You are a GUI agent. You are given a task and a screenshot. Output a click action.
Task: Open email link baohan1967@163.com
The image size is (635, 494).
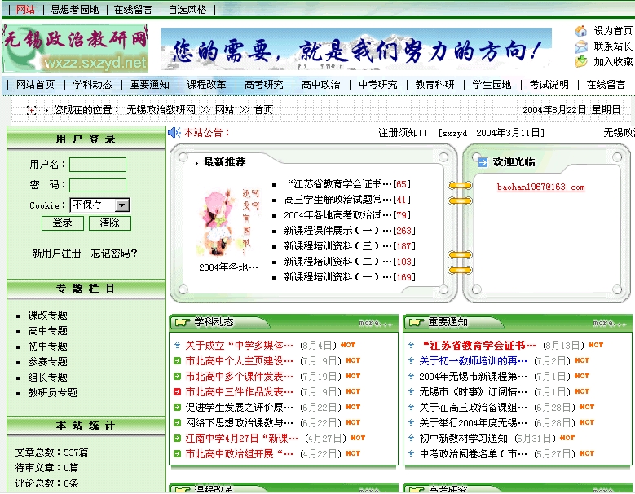[x=540, y=187]
